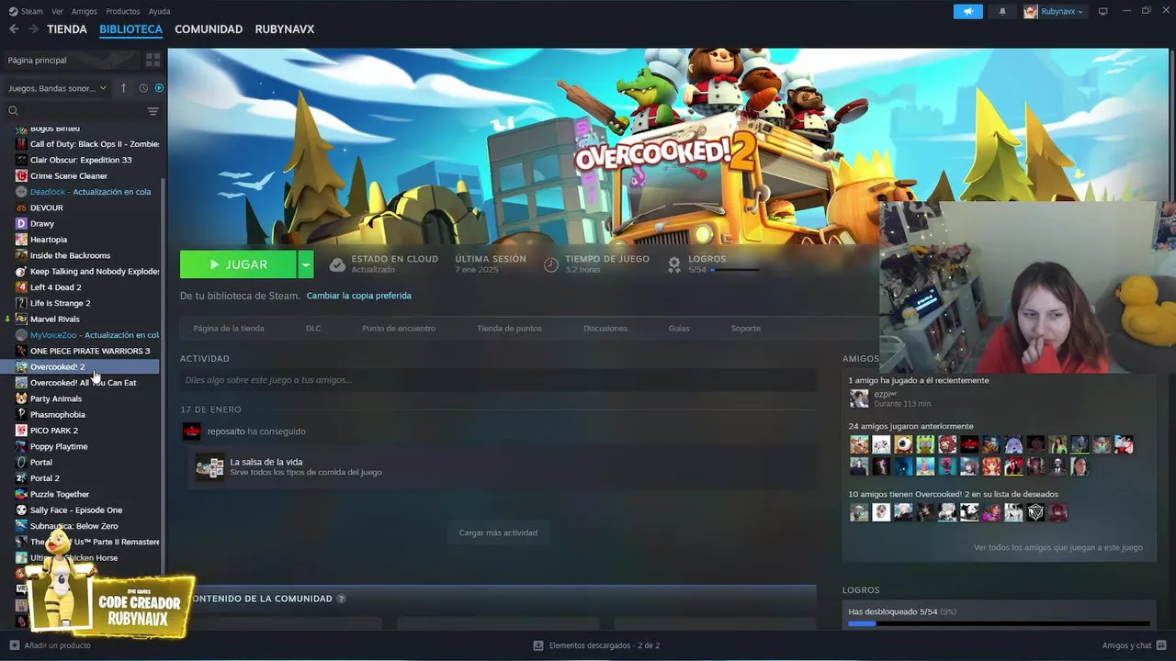Screen dimensions: 1176x661
Task: Open the Ver menu
Action: coord(58,11)
